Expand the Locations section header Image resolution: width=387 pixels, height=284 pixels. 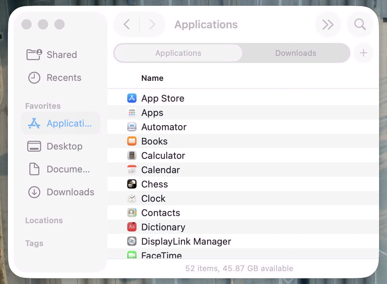[44, 220]
